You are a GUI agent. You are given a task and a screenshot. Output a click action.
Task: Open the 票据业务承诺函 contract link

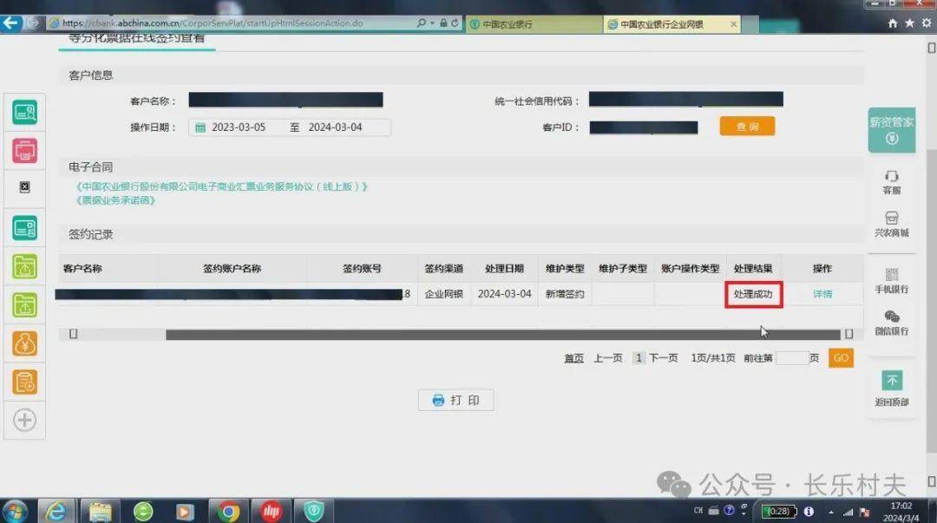[116, 199]
